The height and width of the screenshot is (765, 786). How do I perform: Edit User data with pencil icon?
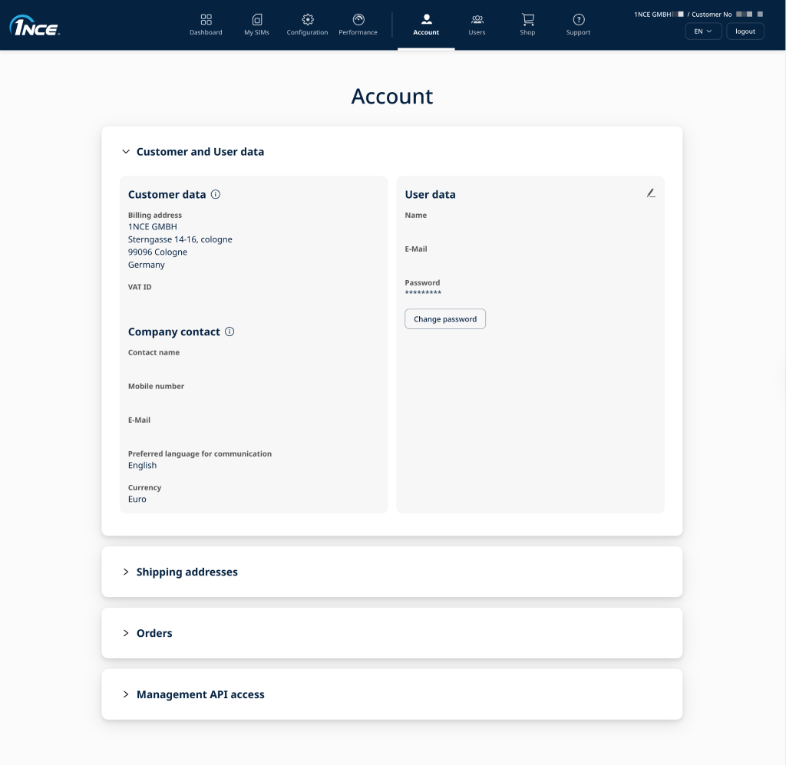point(651,193)
